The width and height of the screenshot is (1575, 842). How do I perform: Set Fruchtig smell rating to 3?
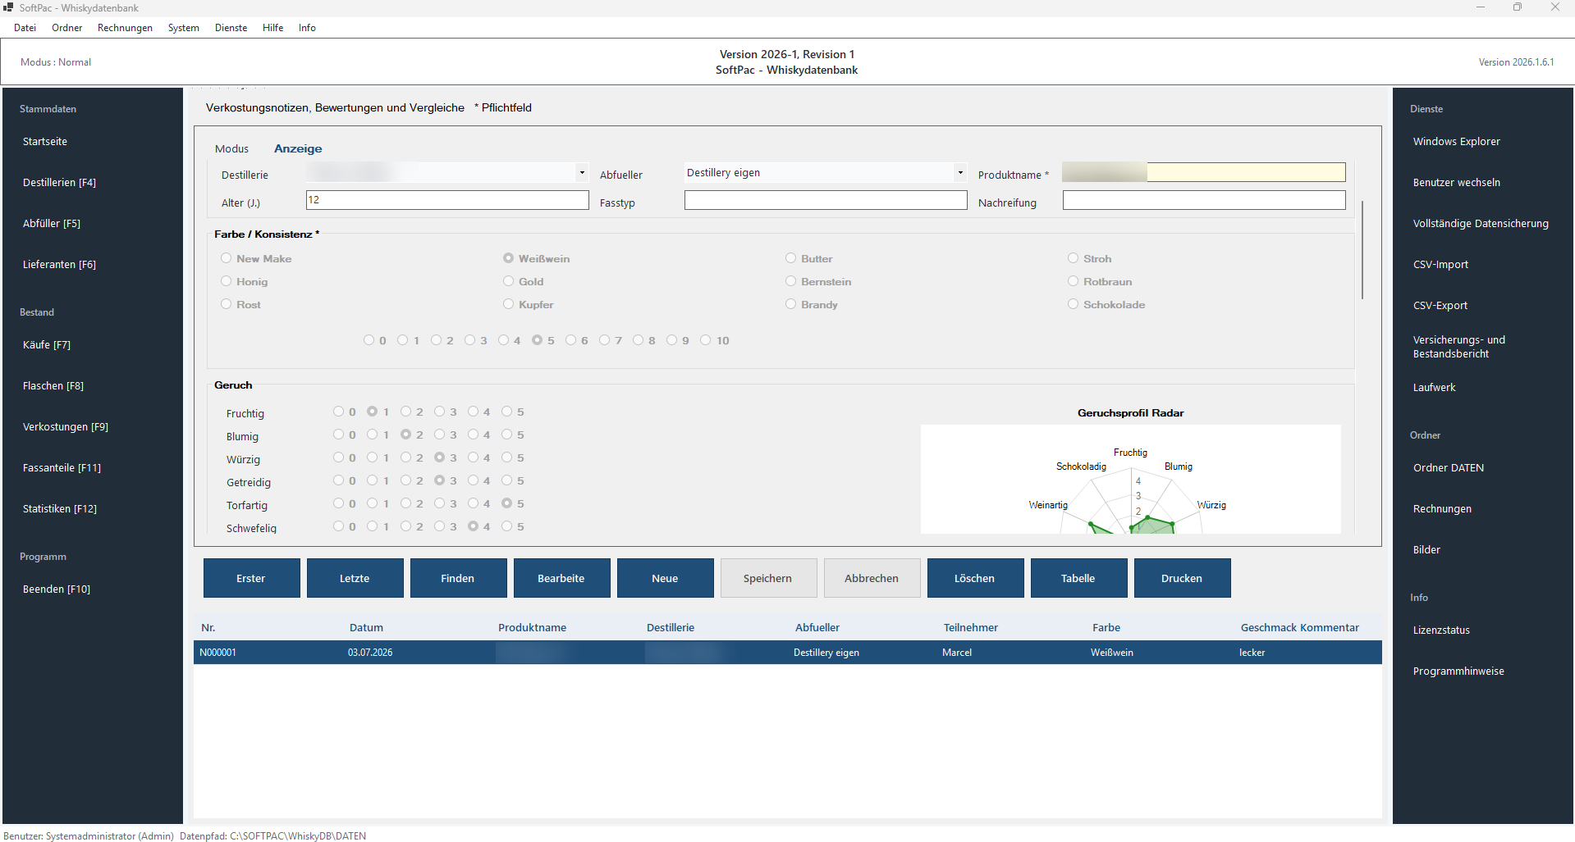(x=439, y=412)
